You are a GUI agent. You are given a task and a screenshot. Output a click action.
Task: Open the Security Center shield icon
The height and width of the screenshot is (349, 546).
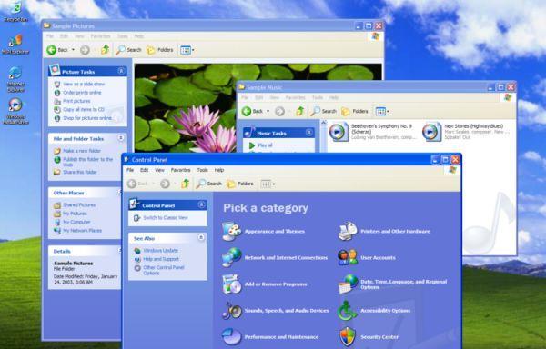348,336
